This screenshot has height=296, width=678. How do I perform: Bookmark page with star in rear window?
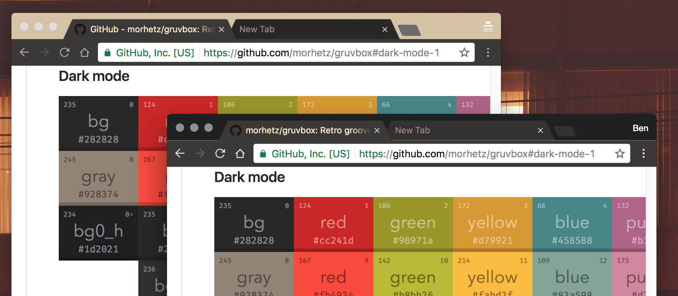point(464,53)
